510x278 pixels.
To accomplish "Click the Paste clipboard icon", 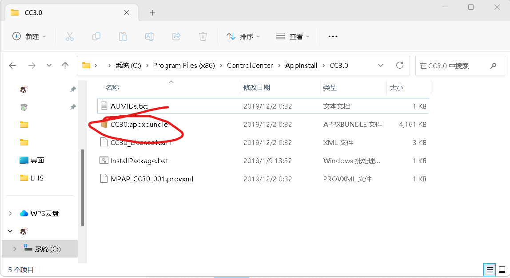I will pyautogui.click(x=123, y=36).
